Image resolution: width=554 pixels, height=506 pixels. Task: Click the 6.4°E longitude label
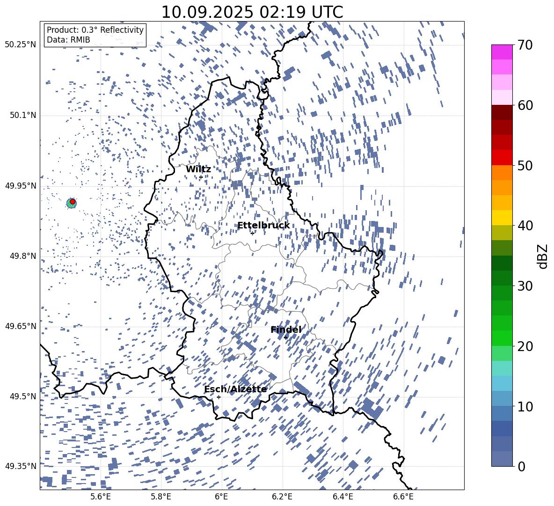[x=343, y=497]
